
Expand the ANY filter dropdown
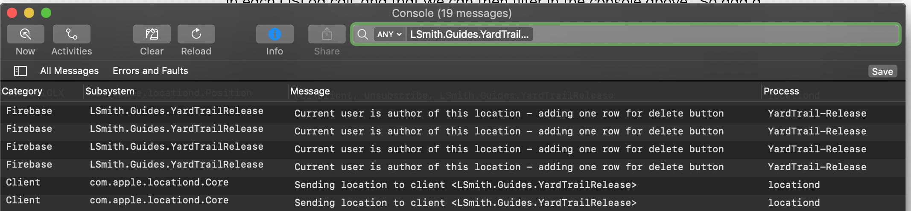click(x=390, y=34)
